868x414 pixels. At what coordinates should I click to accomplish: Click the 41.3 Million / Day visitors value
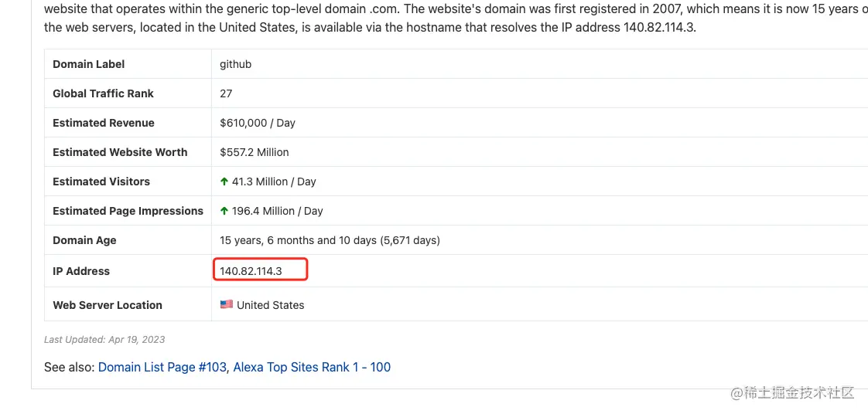point(274,182)
